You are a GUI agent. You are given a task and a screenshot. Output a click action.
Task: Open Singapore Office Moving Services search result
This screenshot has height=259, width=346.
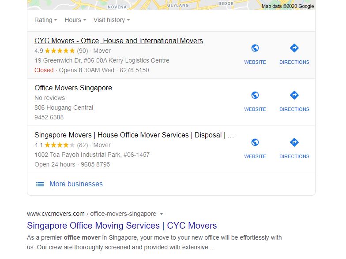point(122,226)
